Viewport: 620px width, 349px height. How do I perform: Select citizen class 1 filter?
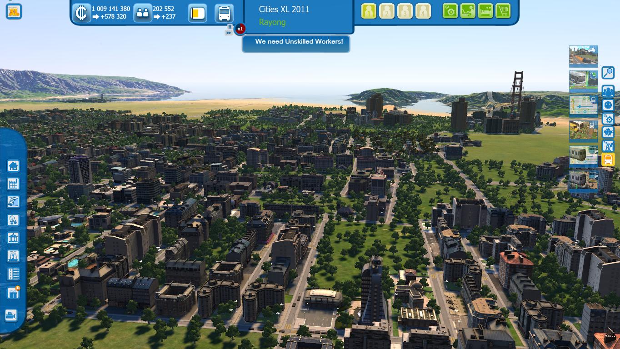pyautogui.click(x=369, y=11)
